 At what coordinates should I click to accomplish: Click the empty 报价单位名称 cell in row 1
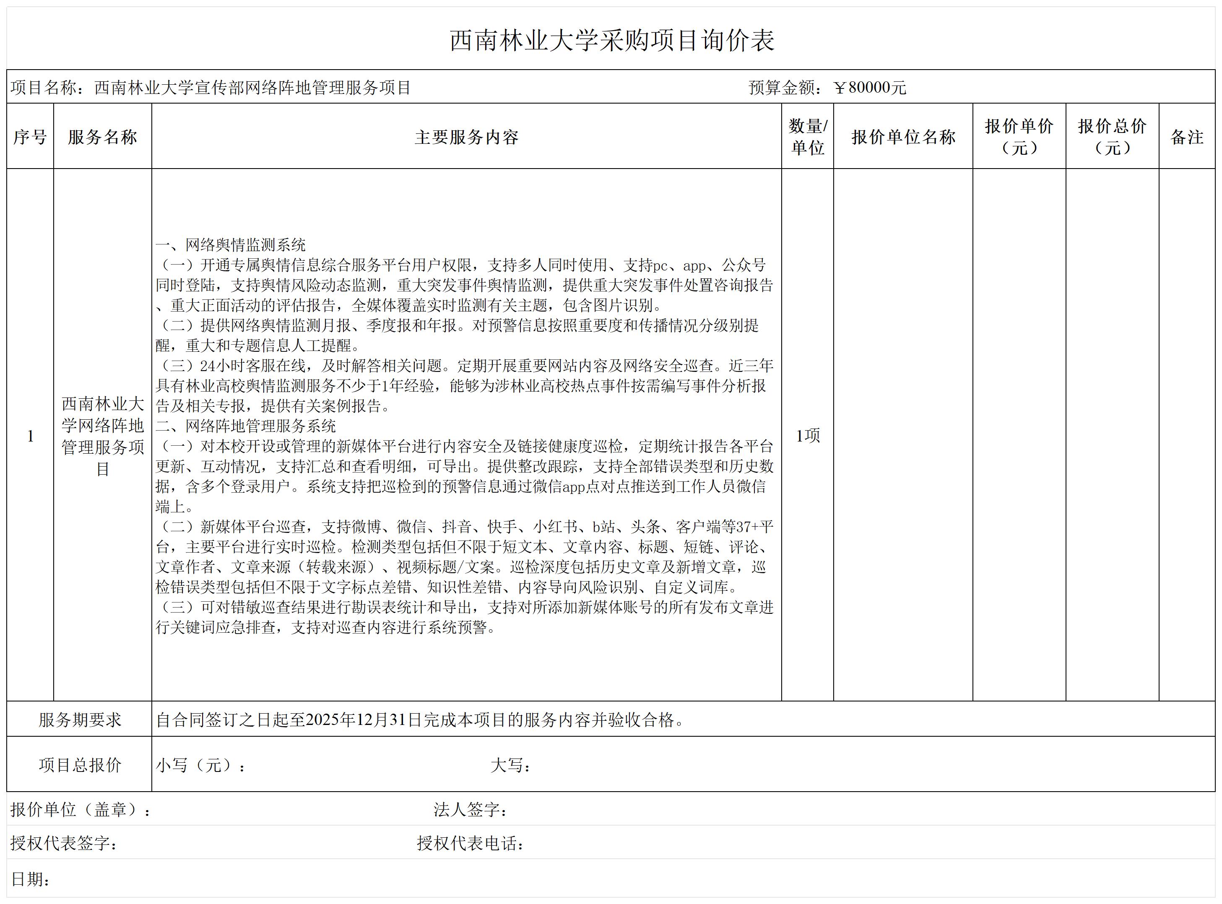pyautogui.click(x=903, y=435)
